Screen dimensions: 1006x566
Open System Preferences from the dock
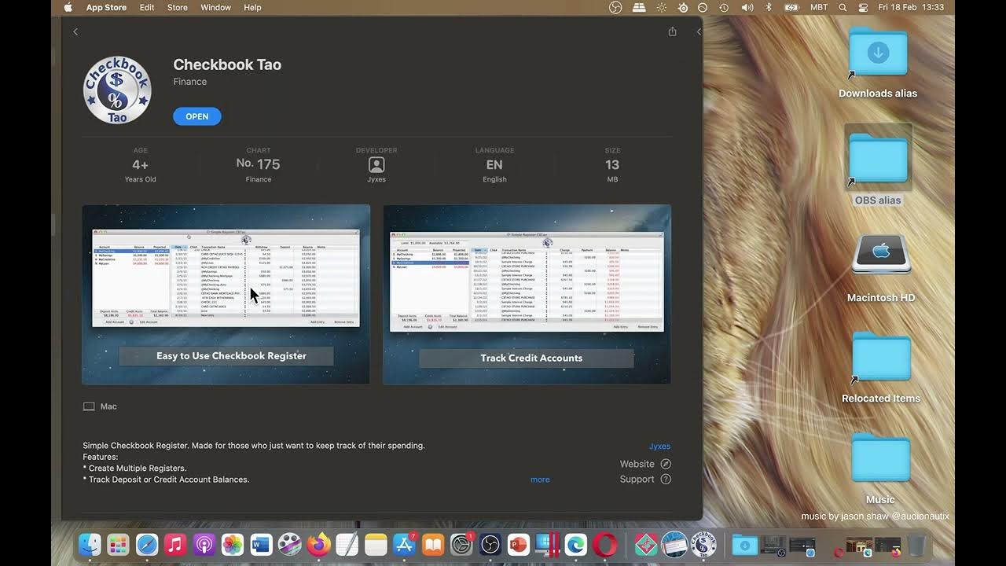click(461, 545)
